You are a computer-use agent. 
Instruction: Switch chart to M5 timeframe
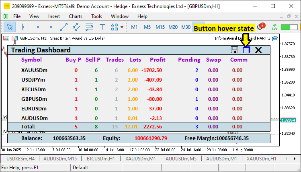click(x=147, y=27)
